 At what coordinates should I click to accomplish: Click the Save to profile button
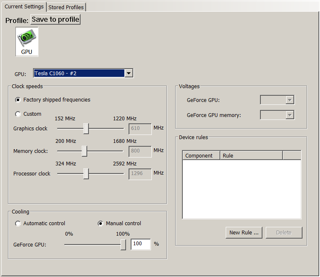point(55,19)
